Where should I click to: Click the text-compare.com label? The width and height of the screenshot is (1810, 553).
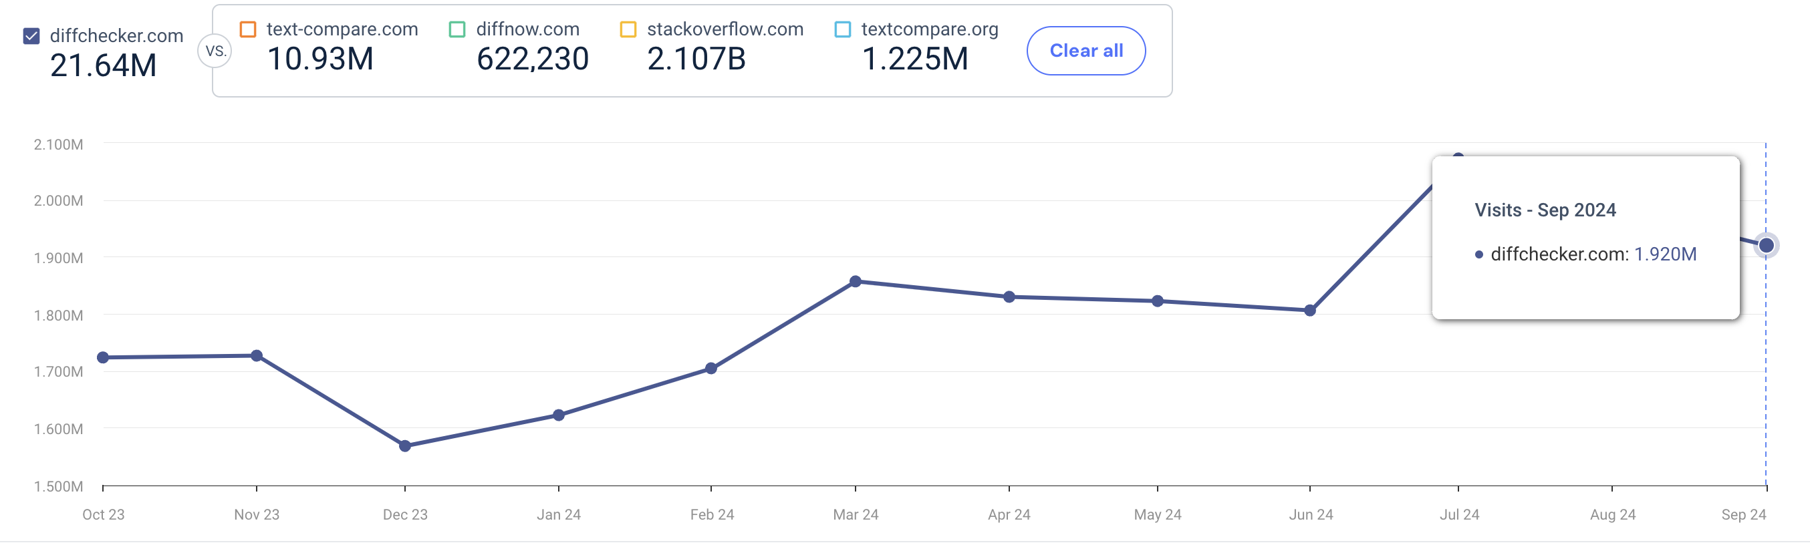click(342, 29)
